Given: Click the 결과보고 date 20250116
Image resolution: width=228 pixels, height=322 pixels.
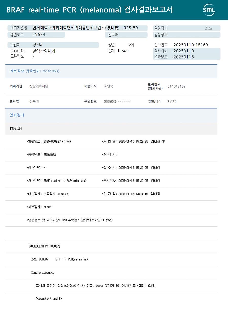Looking at the screenshot, I should [x=184, y=57].
